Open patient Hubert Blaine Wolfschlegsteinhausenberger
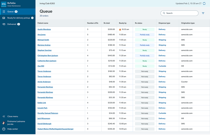 (56, 129)
